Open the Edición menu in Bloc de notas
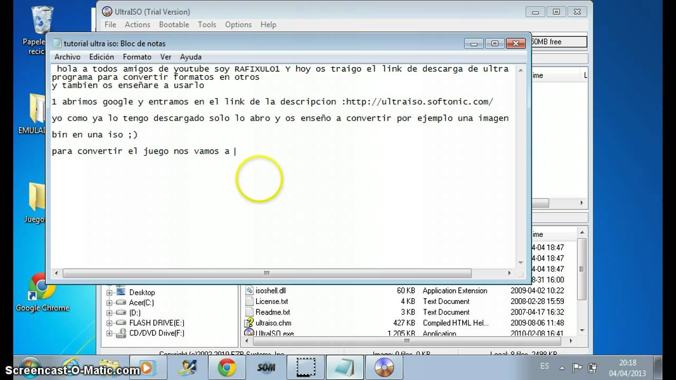Screen dimensions: 676x380 click(101, 57)
